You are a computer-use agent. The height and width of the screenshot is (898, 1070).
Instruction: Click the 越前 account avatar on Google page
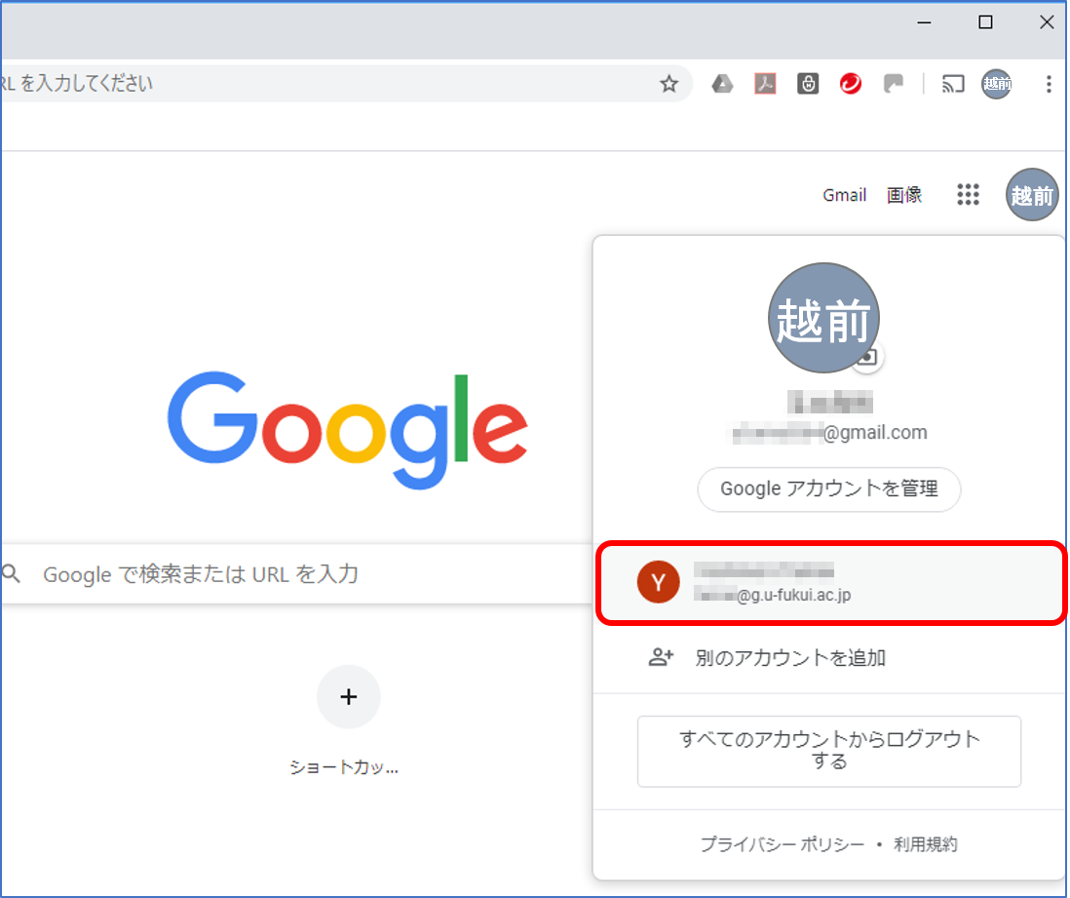pyautogui.click(x=1032, y=195)
